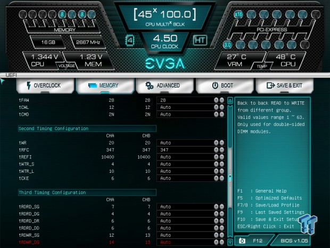This screenshot has width=330, height=248.
Task: Click the HT hyper-threading indicator
Action: pyautogui.click(x=200, y=40)
